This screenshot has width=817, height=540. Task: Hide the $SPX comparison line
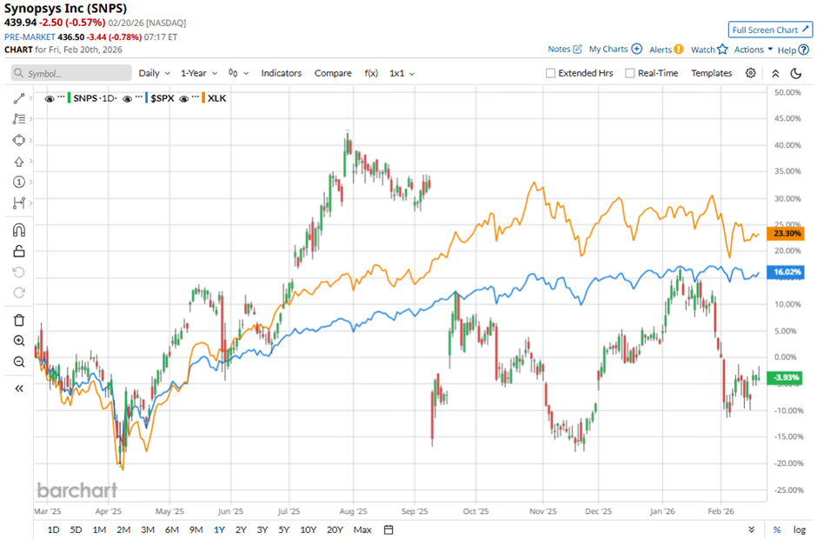[128, 99]
